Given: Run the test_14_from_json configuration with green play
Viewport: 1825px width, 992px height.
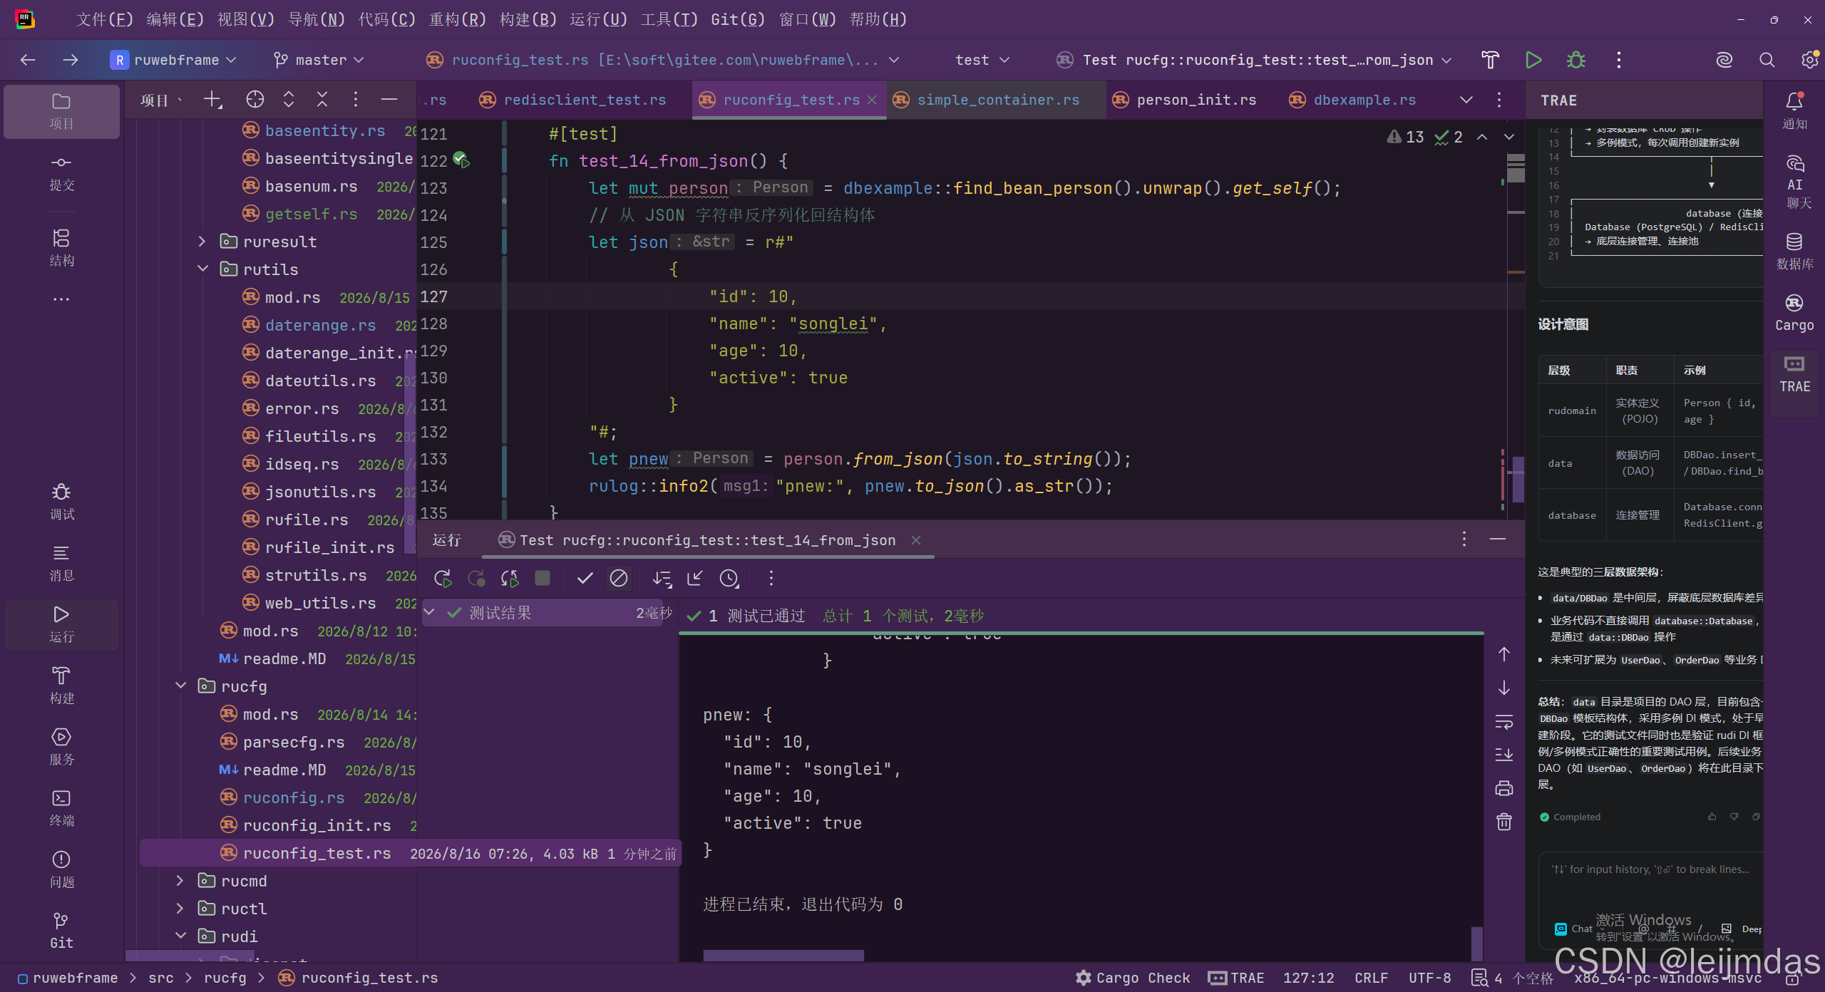Looking at the screenshot, I should [1533, 60].
